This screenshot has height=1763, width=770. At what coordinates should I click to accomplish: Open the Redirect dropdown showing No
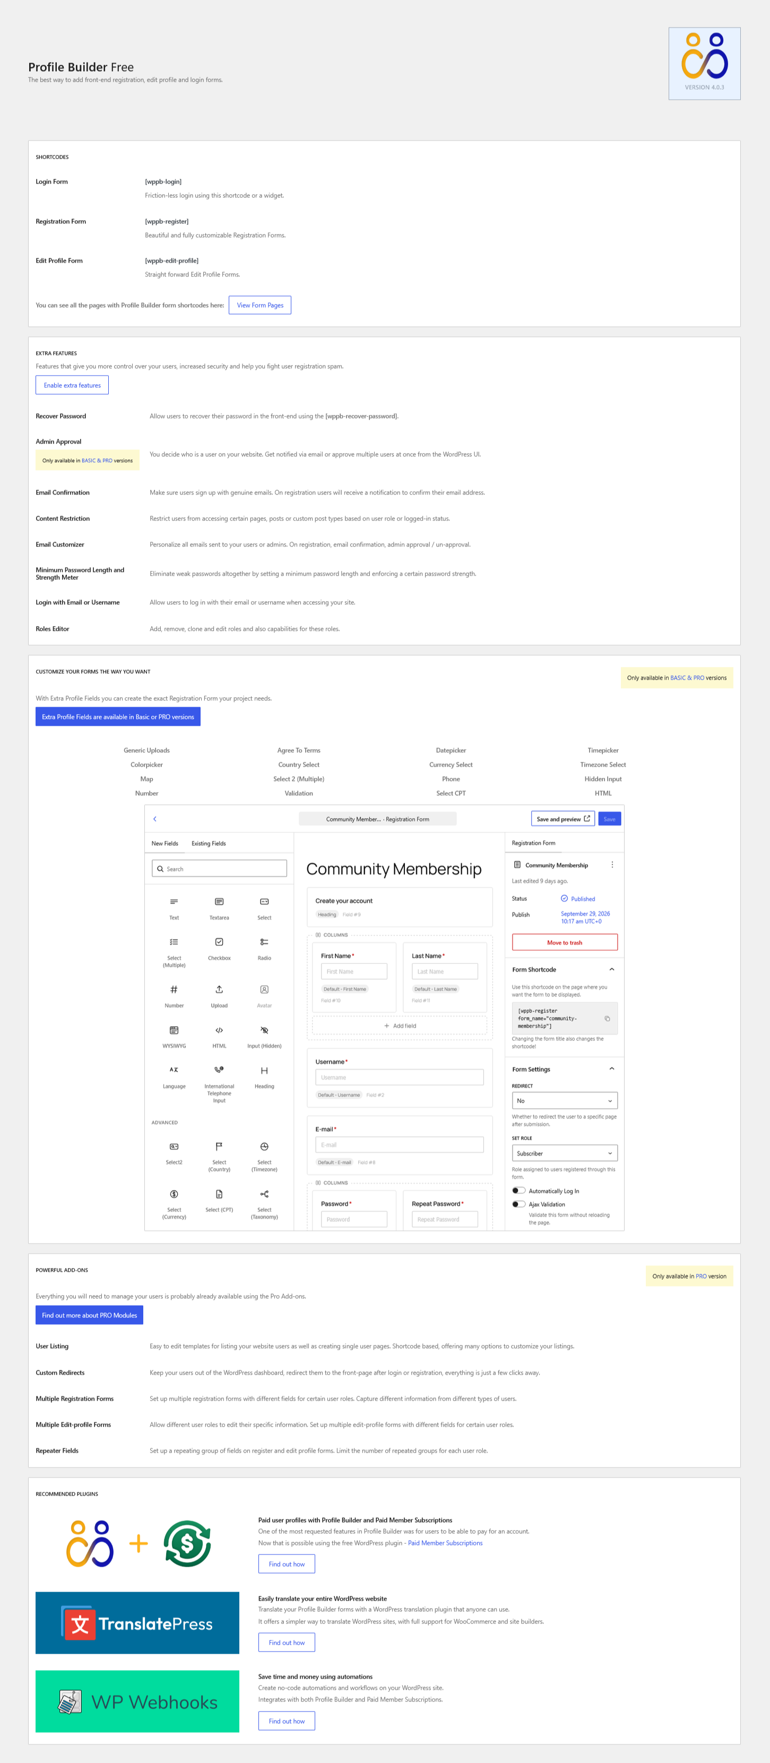(565, 1100)
